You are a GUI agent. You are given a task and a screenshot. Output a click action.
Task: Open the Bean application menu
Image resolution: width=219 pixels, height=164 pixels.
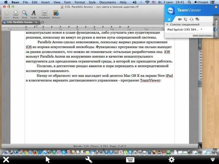click(15, 2)
